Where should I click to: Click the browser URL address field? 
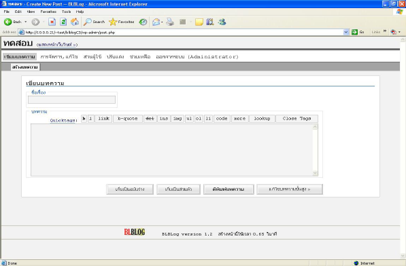(184, 33)
